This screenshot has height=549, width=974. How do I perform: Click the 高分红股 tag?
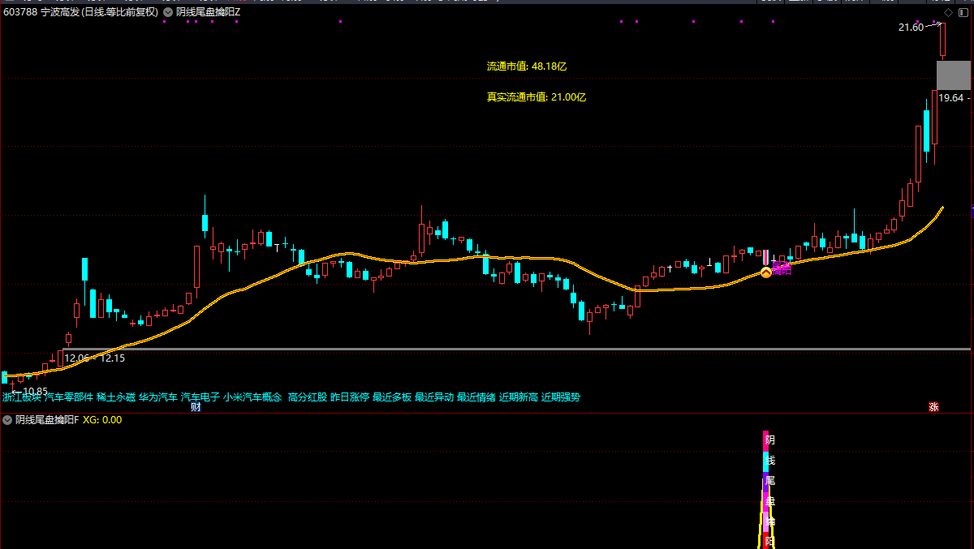(308, 397)
